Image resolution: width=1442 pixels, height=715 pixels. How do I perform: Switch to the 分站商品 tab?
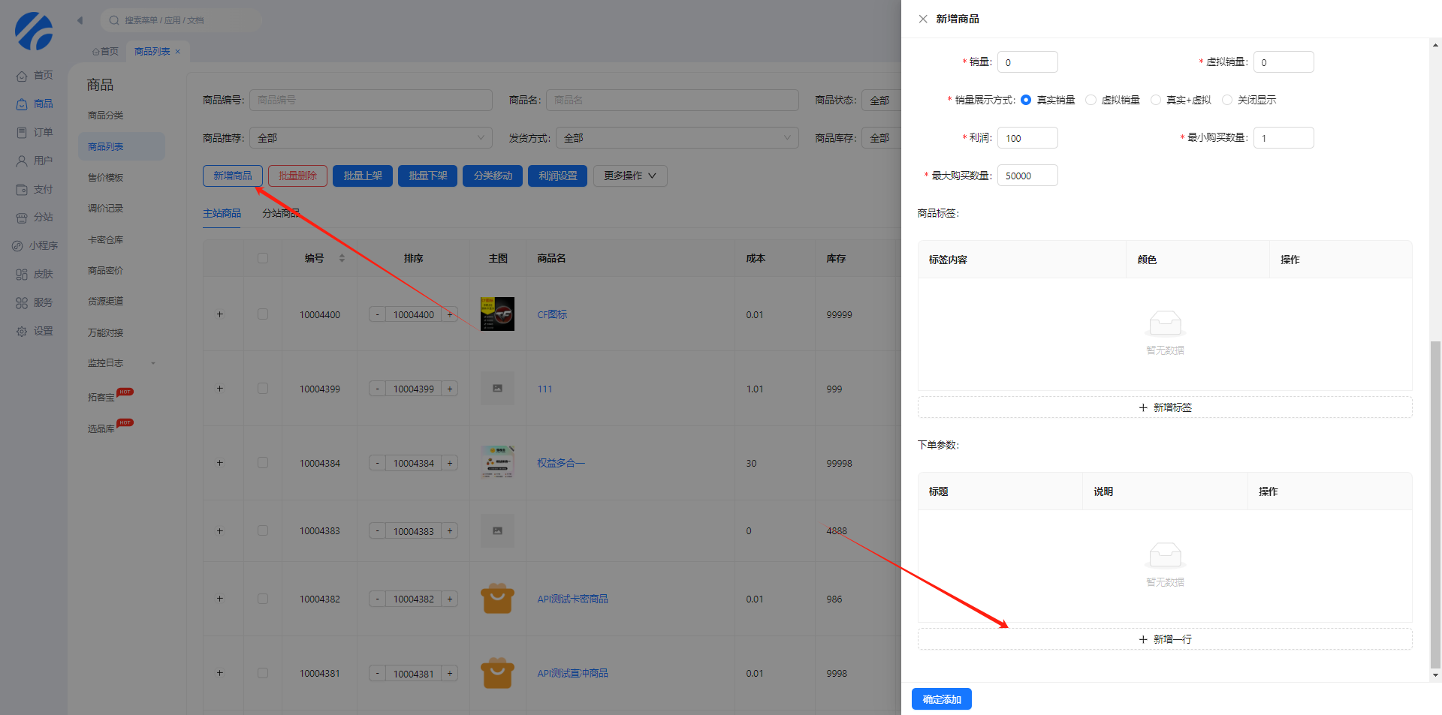(280, 213)
